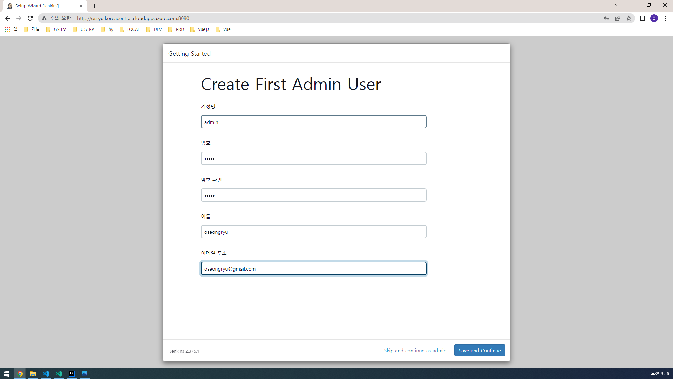Open Visual Studio Code from taskbar
The height and width of the screenshot is (379, 673).
tap(46, 374)
